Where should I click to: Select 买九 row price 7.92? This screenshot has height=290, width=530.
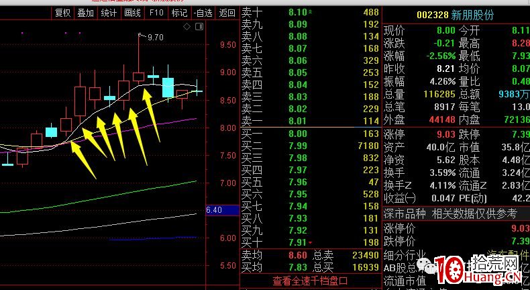(x=298, y=230)
